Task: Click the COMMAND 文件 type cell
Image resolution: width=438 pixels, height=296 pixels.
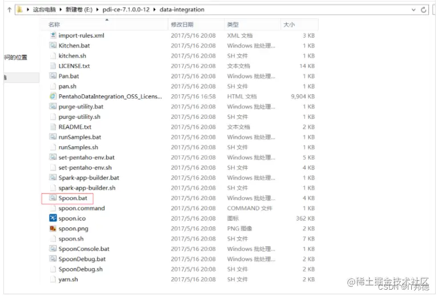Action: click(x=250, y=208)
